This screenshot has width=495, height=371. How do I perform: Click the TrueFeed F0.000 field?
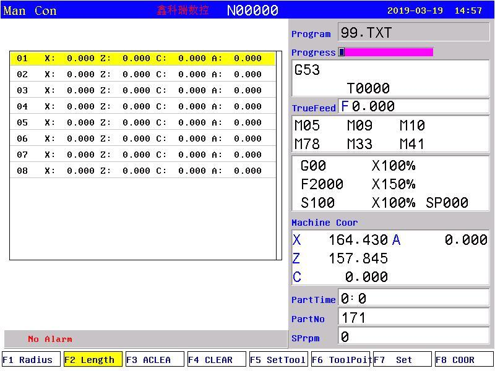tap(413, 106)
